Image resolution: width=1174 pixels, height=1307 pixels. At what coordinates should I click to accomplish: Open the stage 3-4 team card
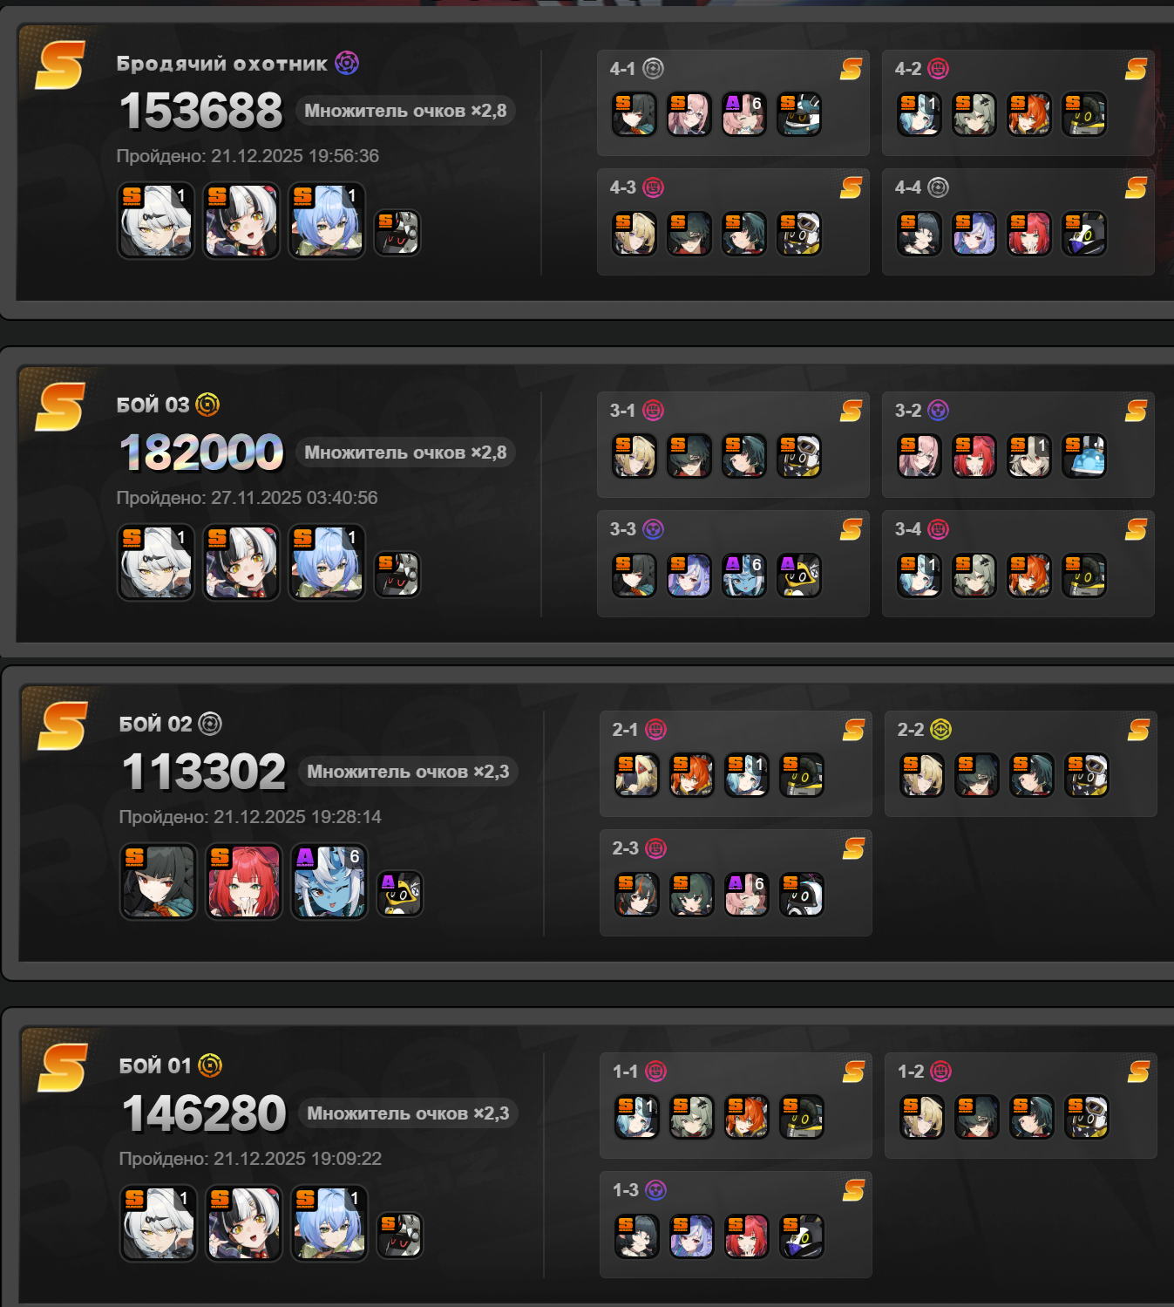pos(1018,563)
